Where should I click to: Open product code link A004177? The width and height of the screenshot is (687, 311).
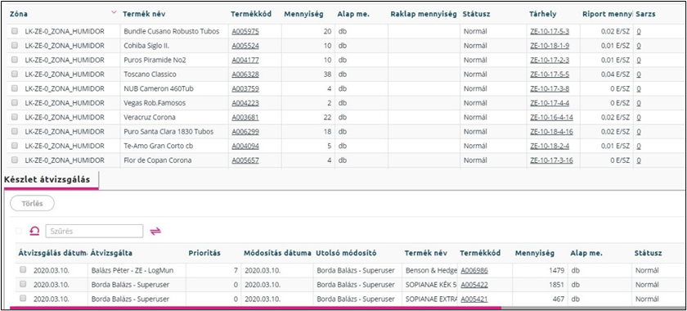point(245,60)
